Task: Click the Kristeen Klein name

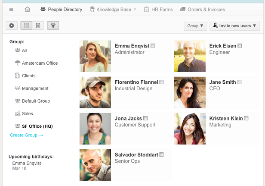Action: (x=226, y=118)
